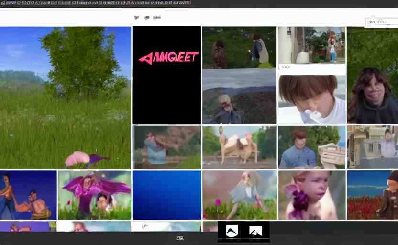Screen dimensions: 398x245
Task: Open the thumbnail of people by white building
Action: [x=311, y=45]
